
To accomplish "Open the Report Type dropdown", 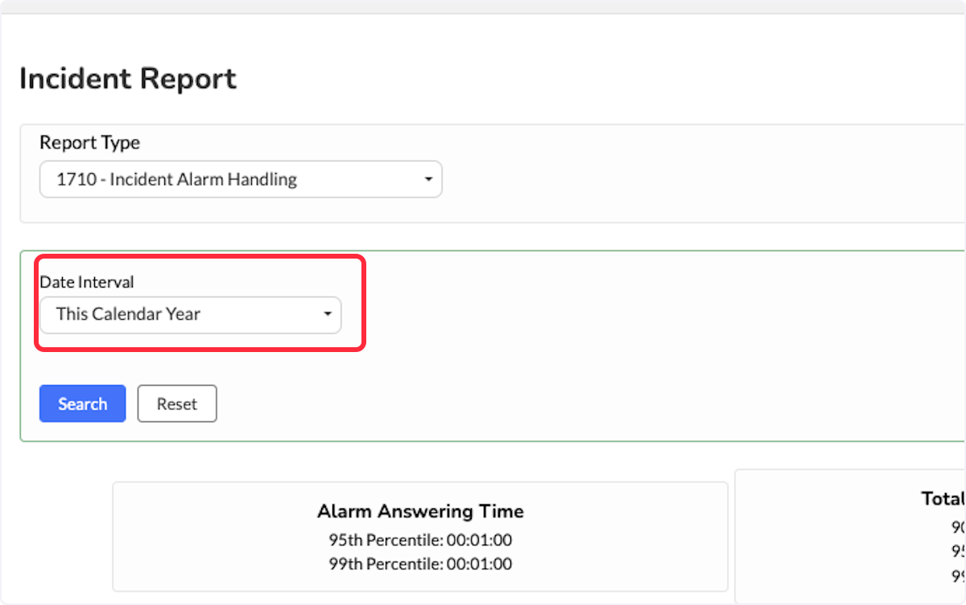I will tap(241, 179).
